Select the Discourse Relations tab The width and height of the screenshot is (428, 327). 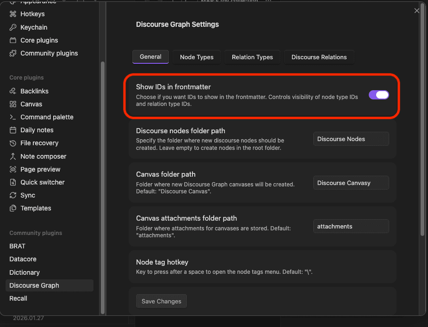point(319,57)
